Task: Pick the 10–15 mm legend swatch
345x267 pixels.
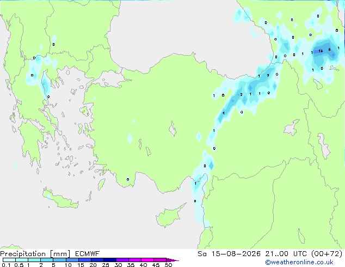Action: point(72,260)
